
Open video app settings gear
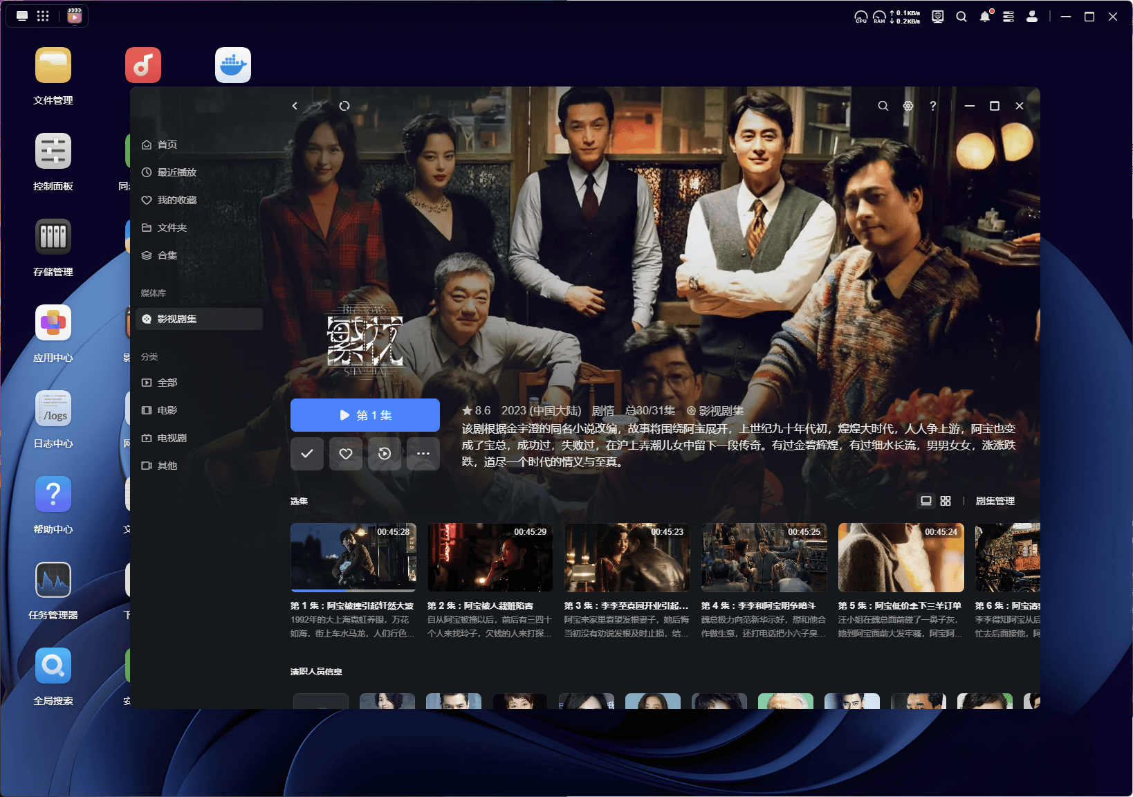908,106
